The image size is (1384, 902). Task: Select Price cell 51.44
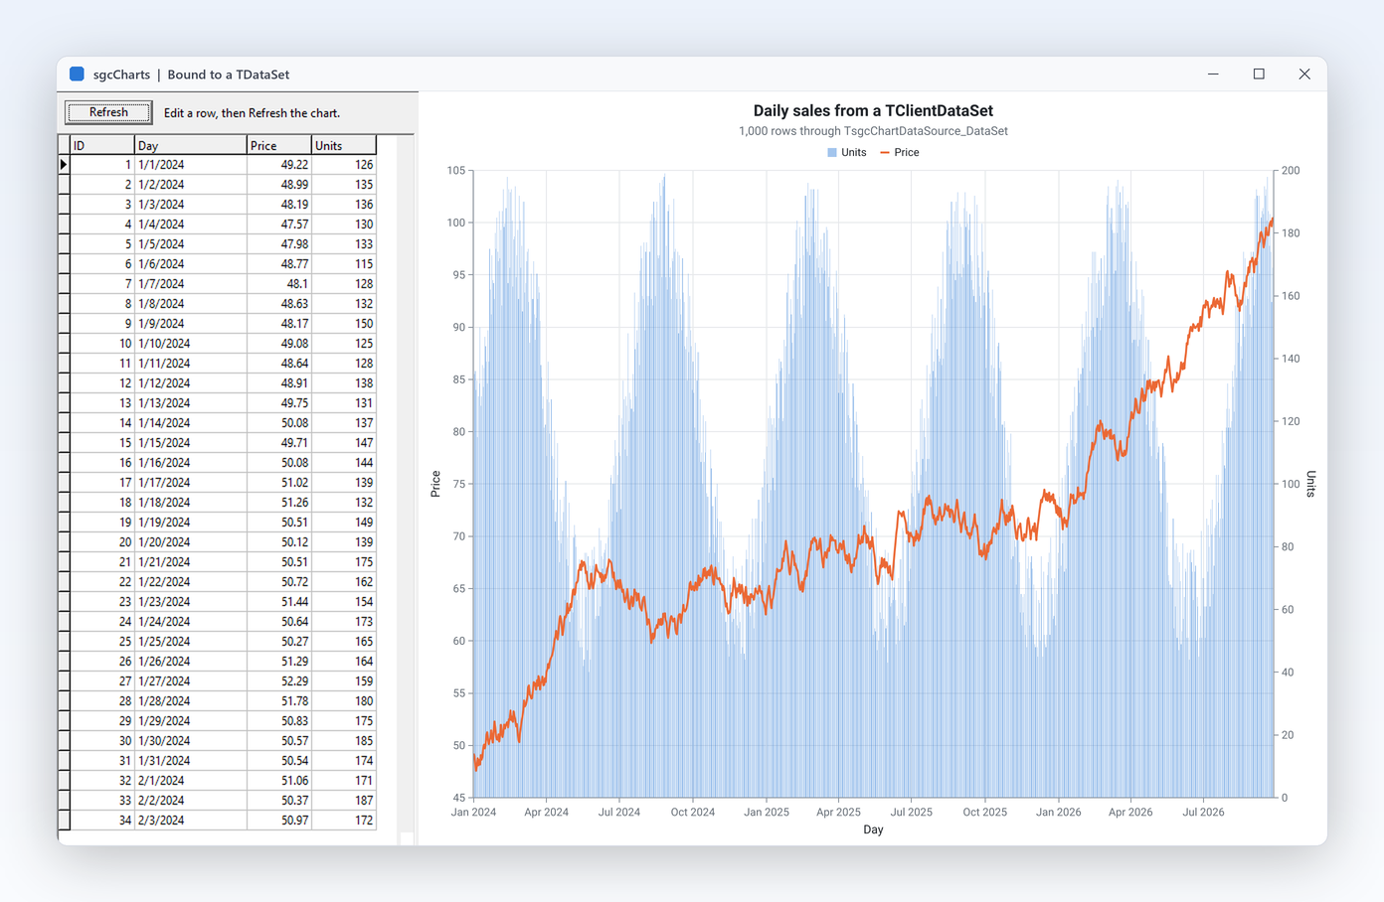279,602
